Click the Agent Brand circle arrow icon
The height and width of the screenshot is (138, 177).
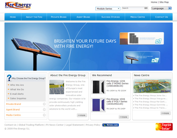(44, 109)
